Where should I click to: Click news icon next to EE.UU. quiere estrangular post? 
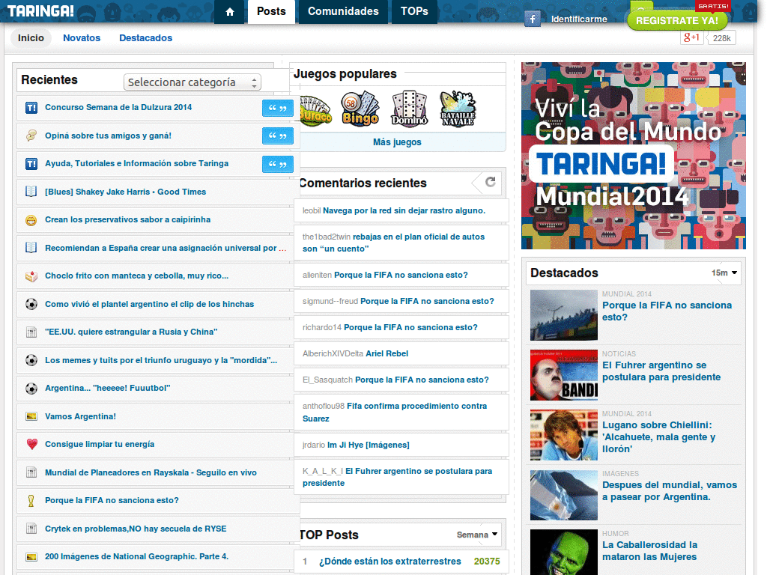[x=31, y=332]
